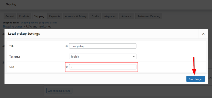Switch to the General tab
The width and height of the screenshot is (212, 98).
coord(10,16)
